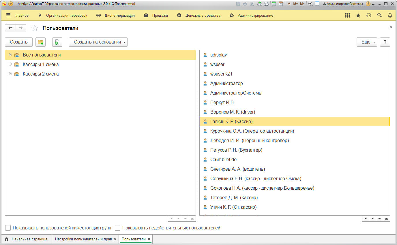Open the Создать на основании dropdown
Viewport: 397px width, 245px height.
[98, 42]
